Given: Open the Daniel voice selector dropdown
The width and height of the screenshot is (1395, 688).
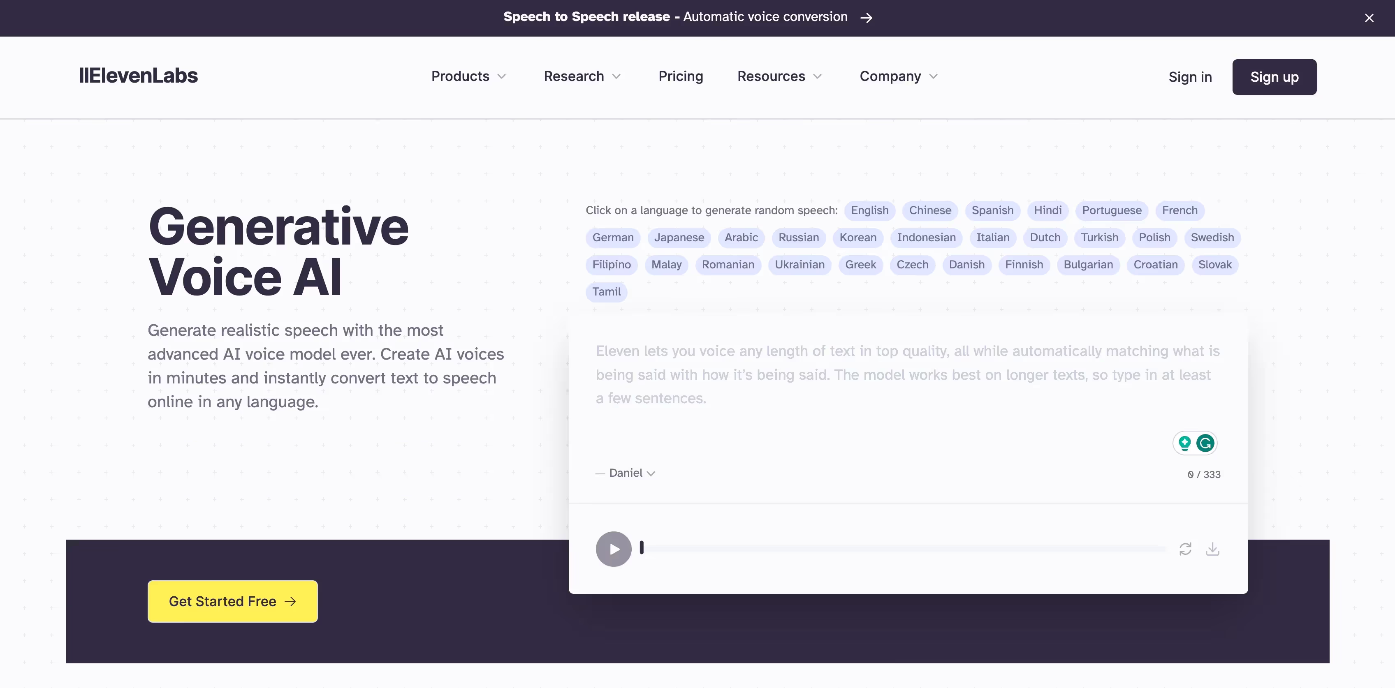Looking at the screenshot, I should pyautogui.click(x=631, y=473).
